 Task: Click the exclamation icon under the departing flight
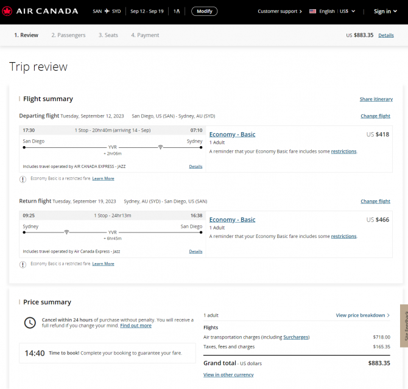(23, 179)
